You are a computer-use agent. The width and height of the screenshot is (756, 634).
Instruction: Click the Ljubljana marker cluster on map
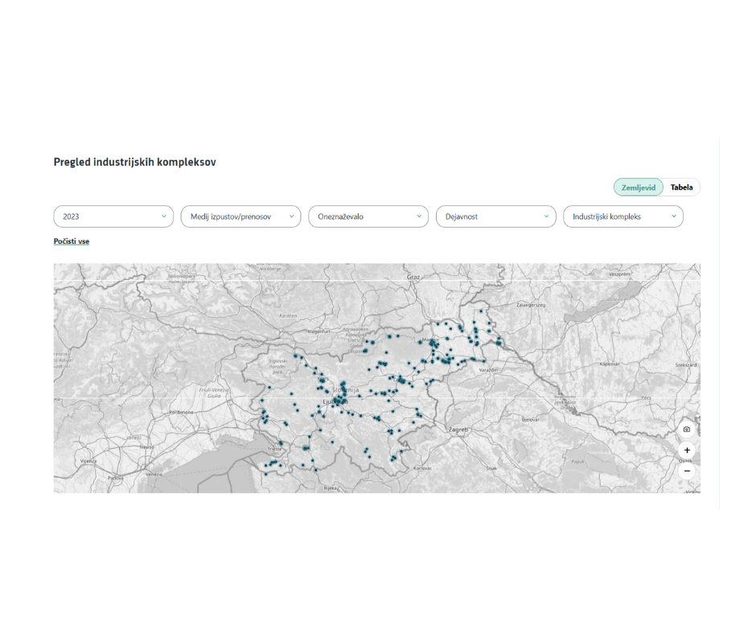(339, 399)
